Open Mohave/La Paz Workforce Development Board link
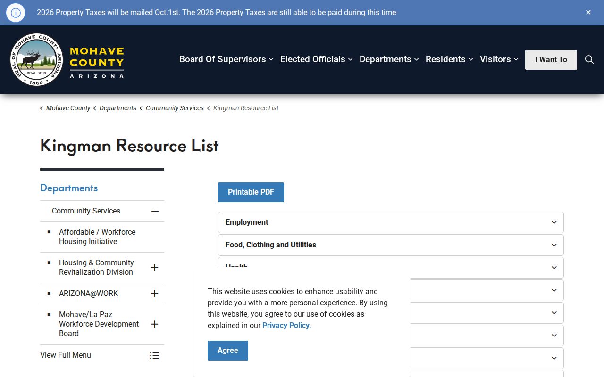Image resolution: width=604 pixels, height=377 pixels. pos(99,324)
